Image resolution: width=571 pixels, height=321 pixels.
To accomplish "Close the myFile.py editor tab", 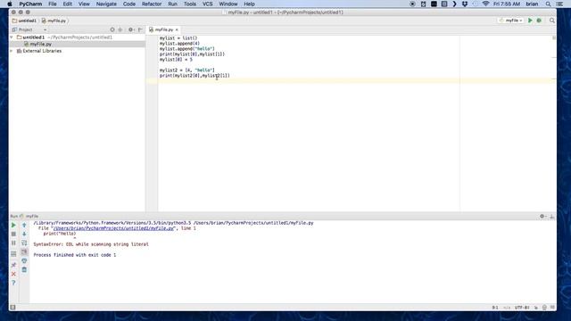I will [x=177, y=29].
